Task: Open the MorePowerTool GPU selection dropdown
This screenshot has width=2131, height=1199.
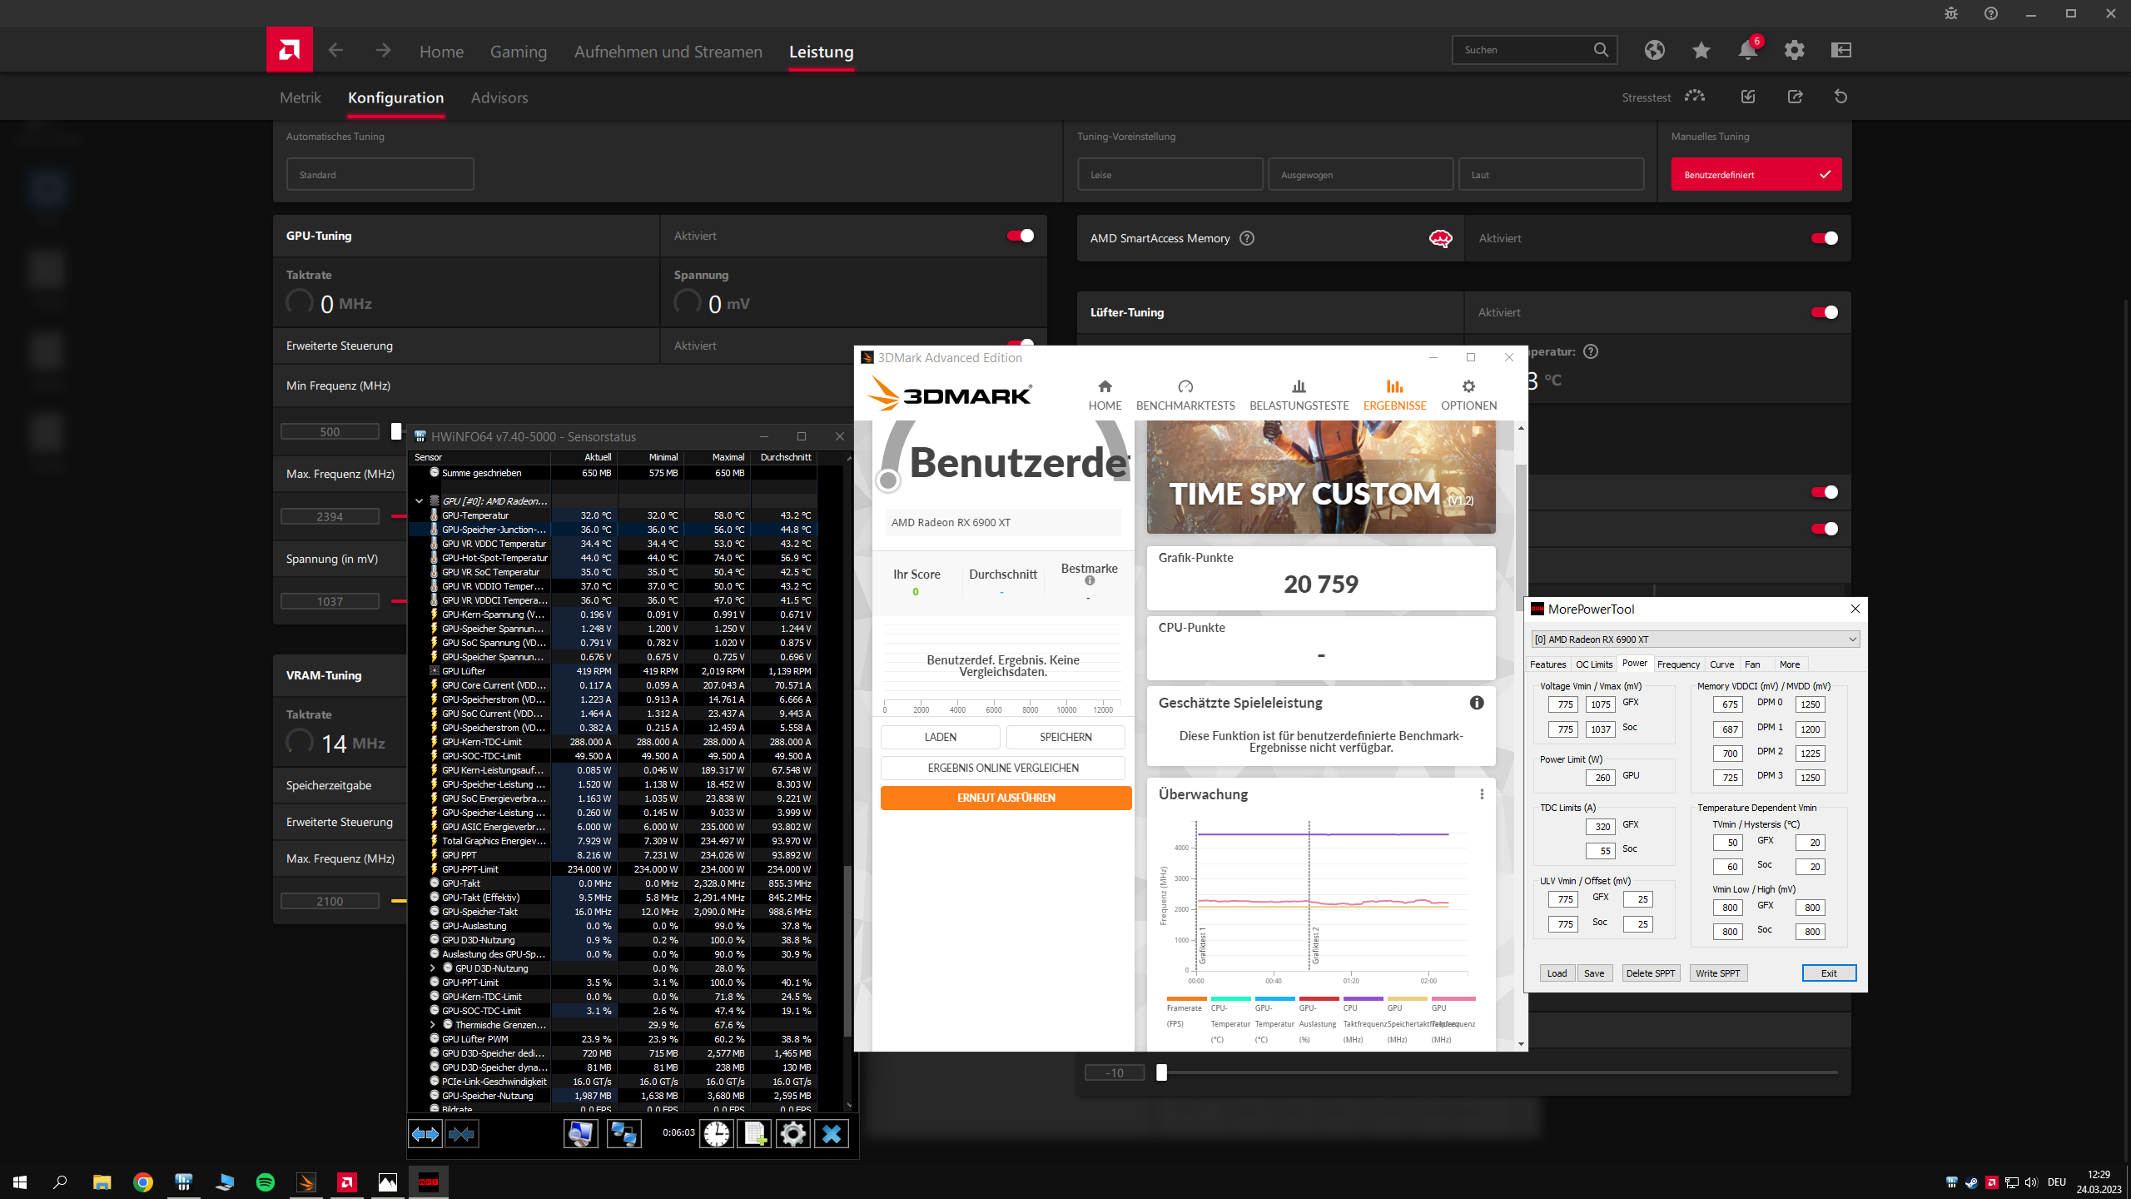Action: 1696,639
